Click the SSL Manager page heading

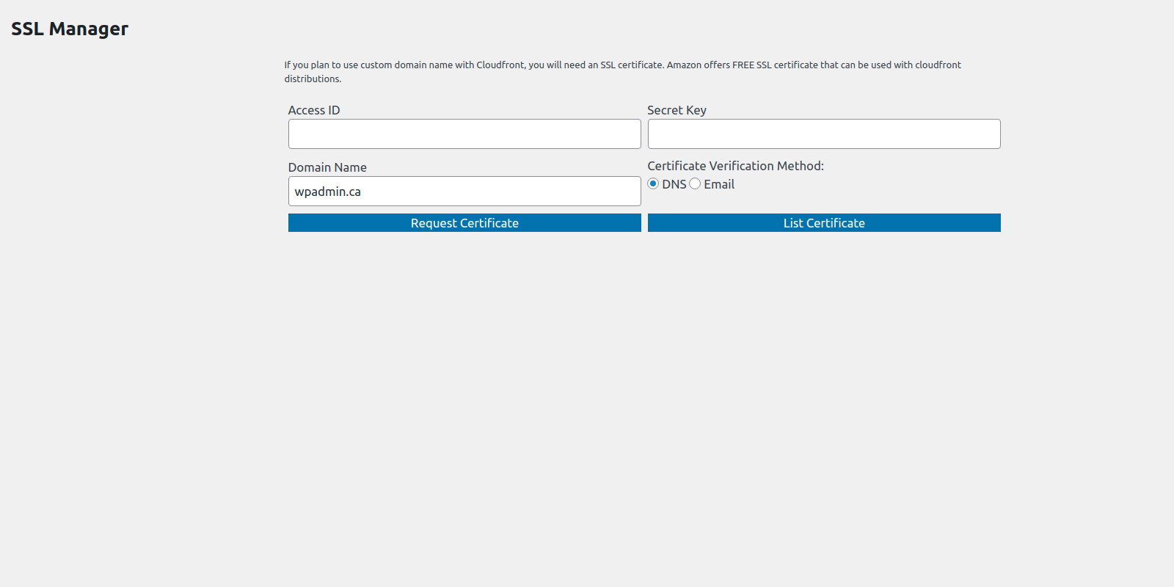tap(70, 29)
